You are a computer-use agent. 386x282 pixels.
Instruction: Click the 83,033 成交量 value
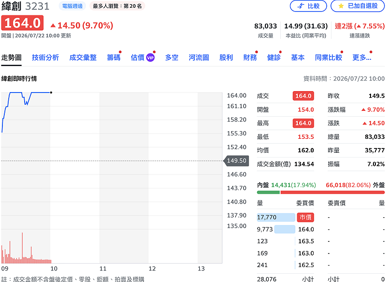265,26
